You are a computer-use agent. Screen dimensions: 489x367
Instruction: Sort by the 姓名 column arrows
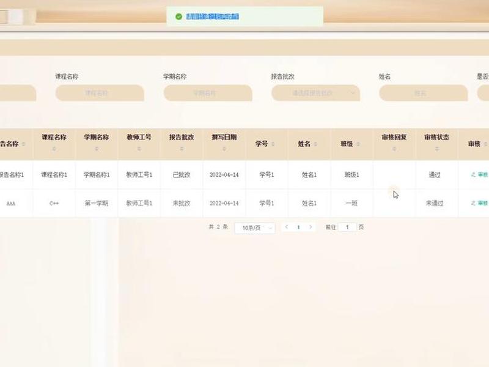coord(315,144)
